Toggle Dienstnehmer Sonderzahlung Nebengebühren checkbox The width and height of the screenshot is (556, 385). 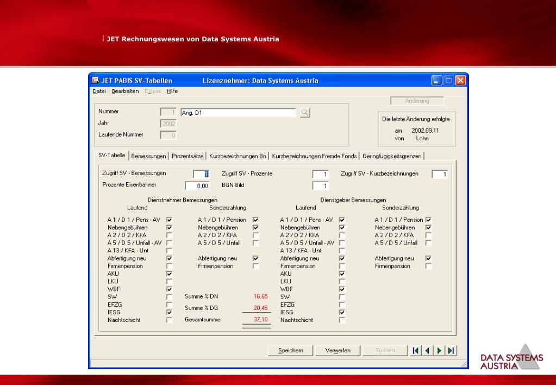click(255, 227)
